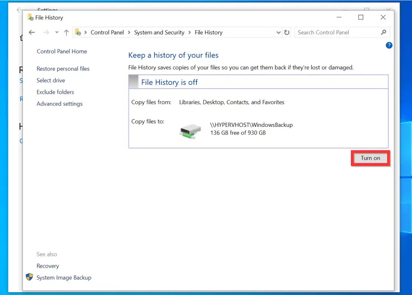This screenshot has width=412, height=295.
Task: Open the Select drive link
Action: [51, 80]
